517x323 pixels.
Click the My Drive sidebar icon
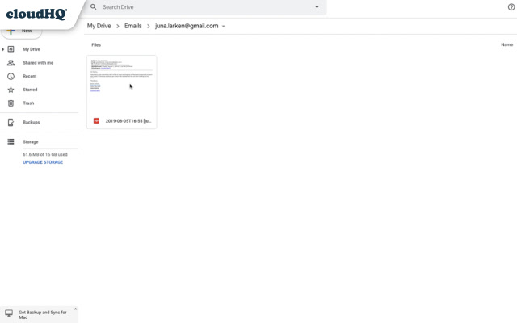[11, 49]
